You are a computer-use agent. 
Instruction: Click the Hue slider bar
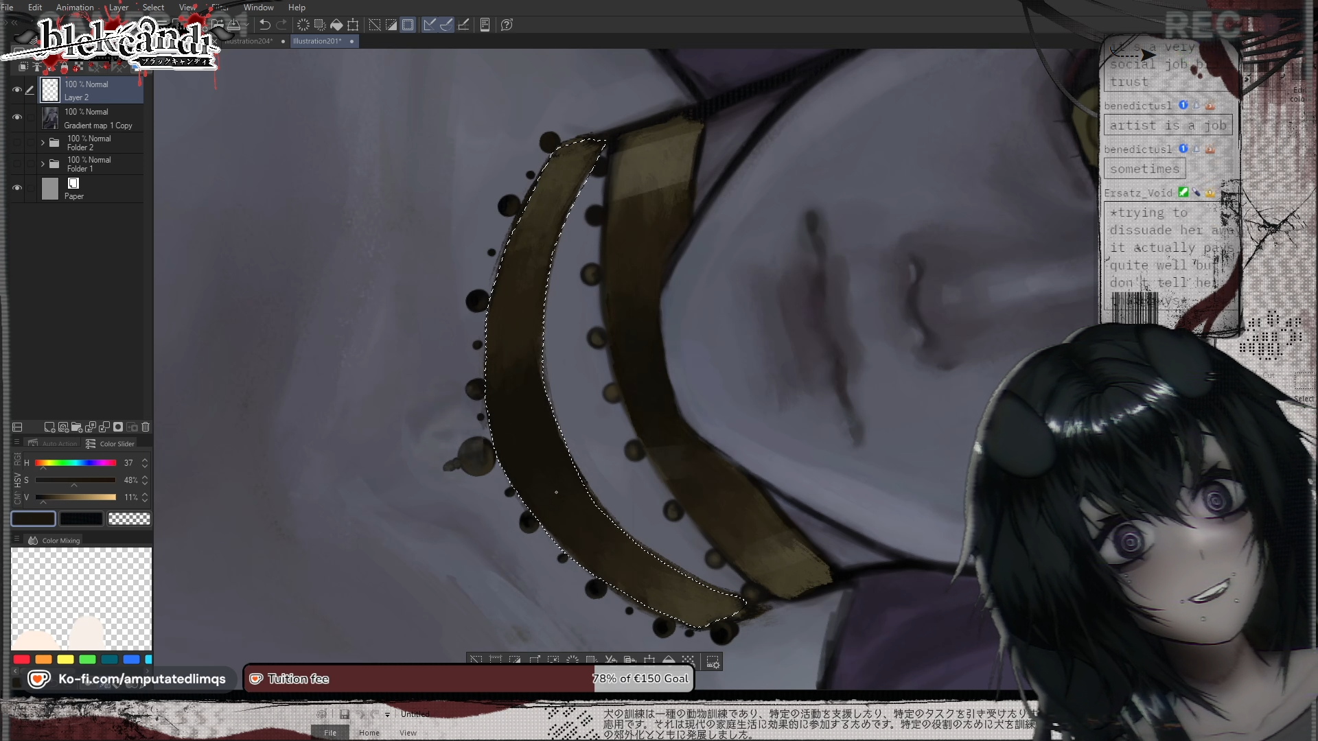[x=76, y=463]
